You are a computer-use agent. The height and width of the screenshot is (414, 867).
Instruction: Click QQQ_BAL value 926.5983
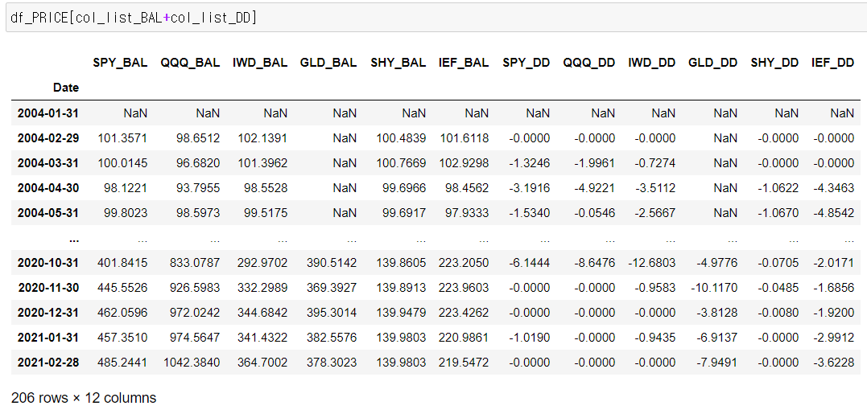(x=195, y=288)
